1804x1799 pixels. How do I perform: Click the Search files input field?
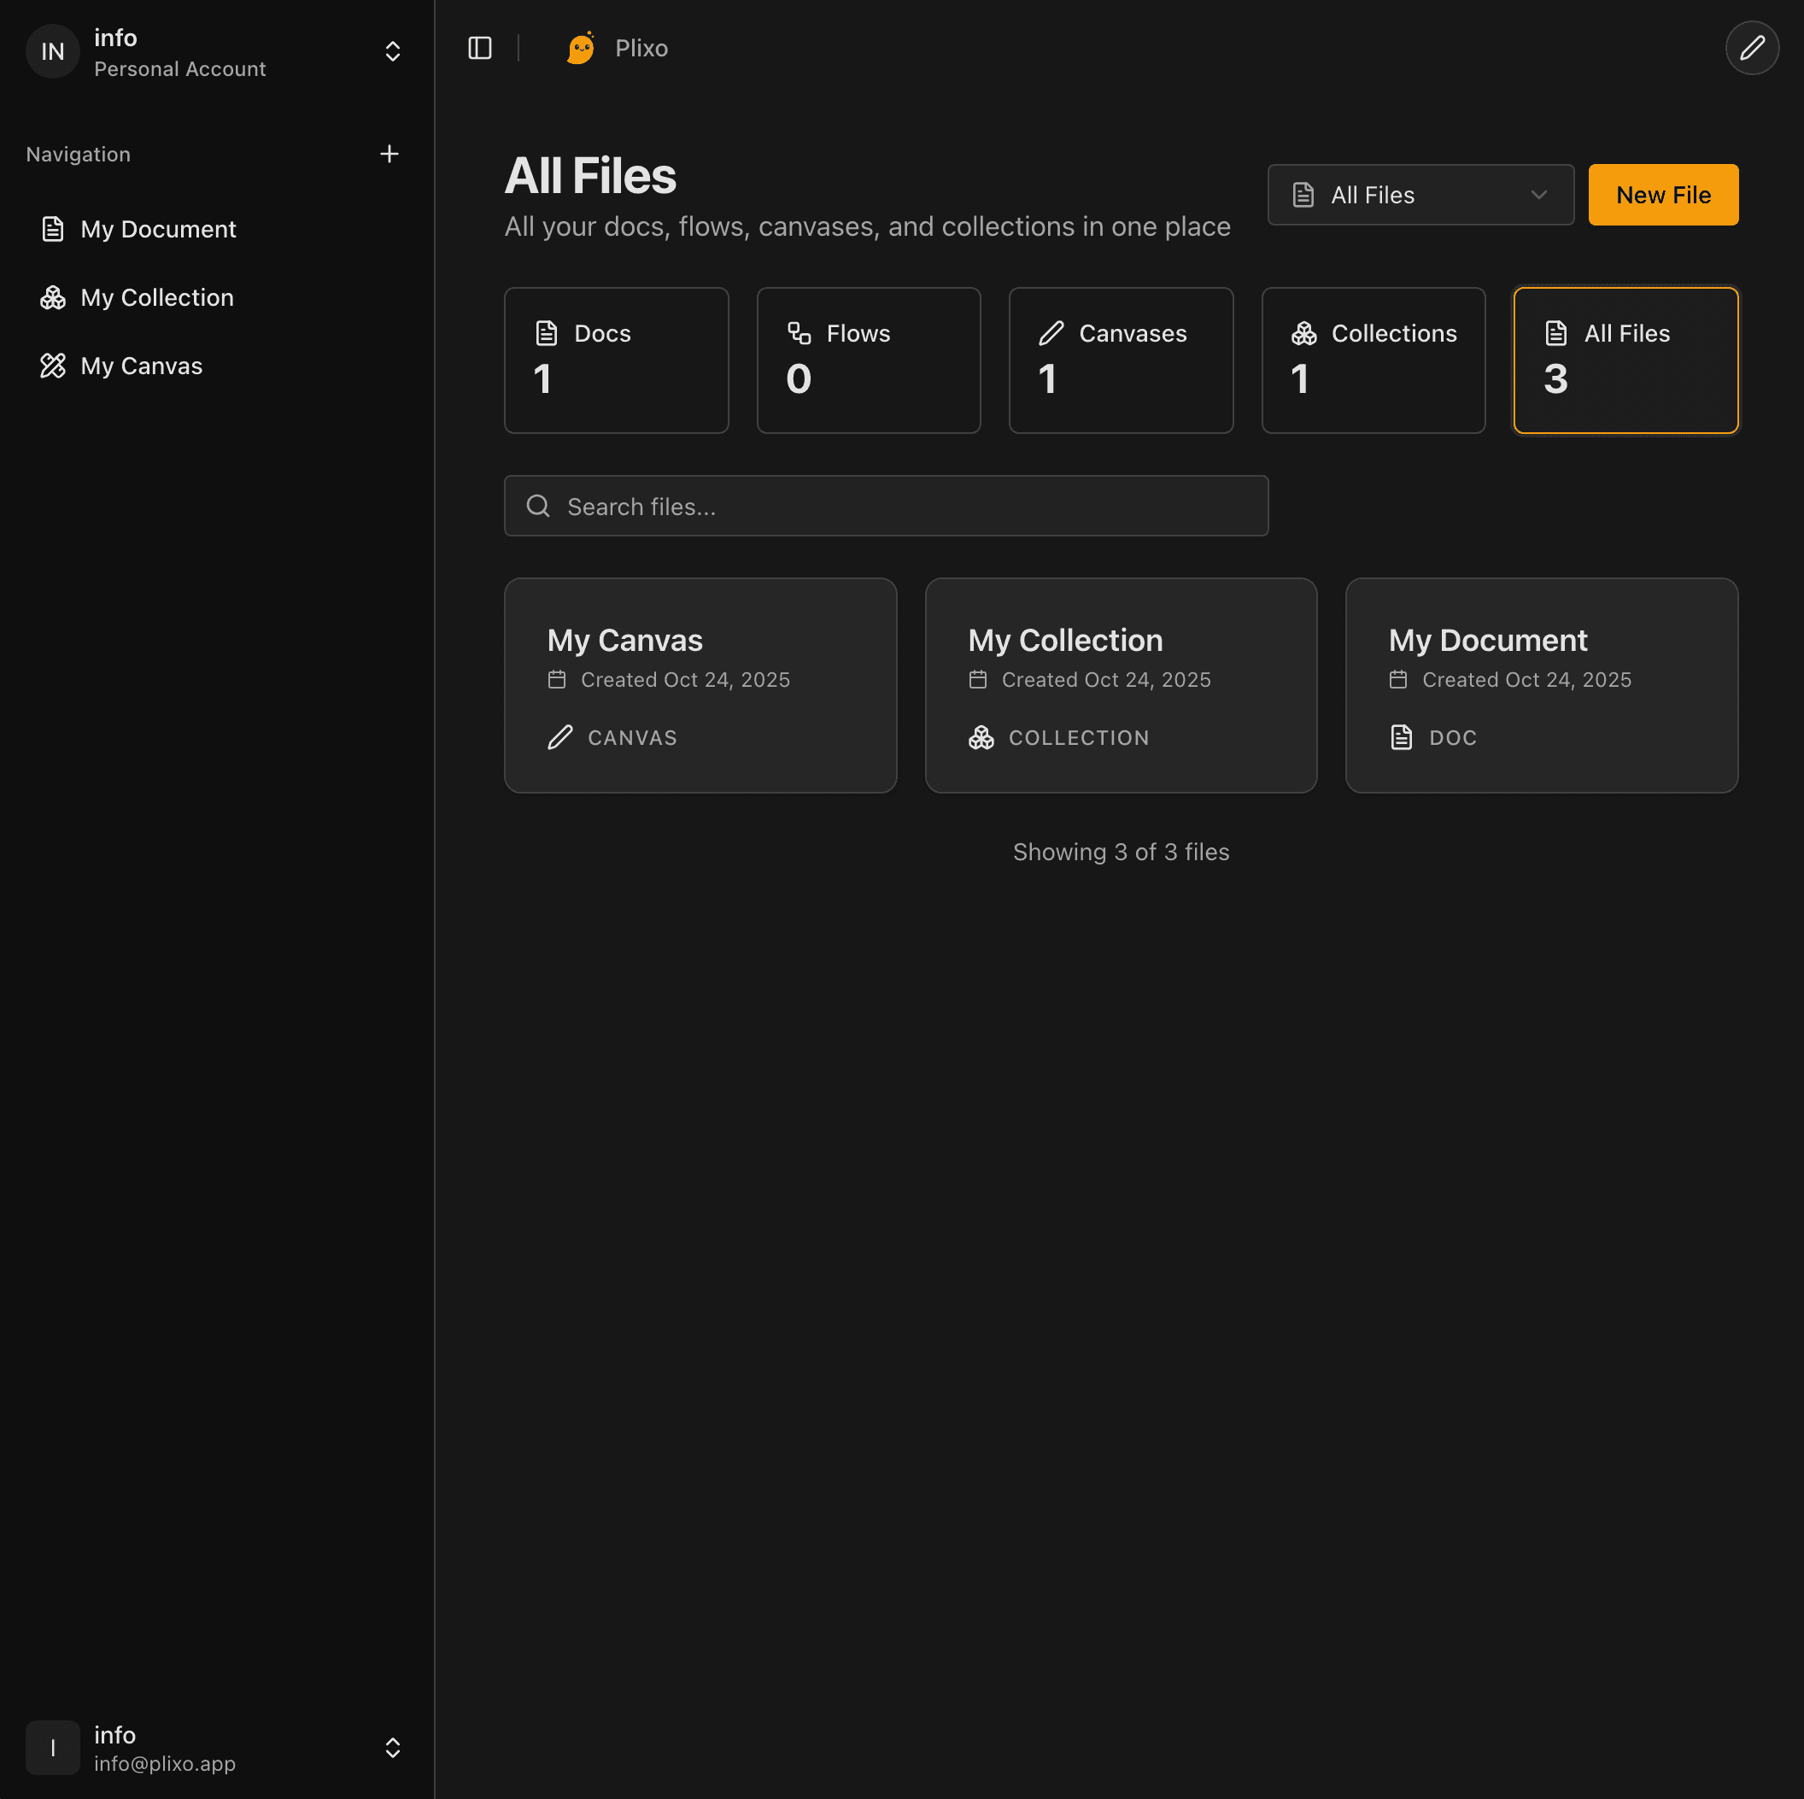885,505
